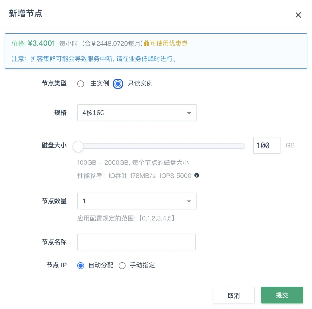Click into the 节点名称 text field

tap(137, 242)
